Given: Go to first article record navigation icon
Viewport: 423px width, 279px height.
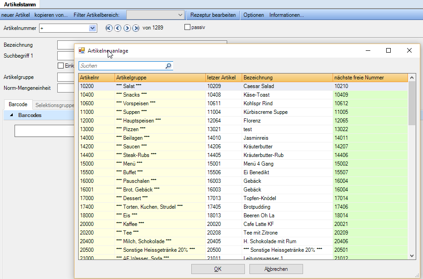Looking at the screenshot, I should pyautogui.click(x=109, y=28).
